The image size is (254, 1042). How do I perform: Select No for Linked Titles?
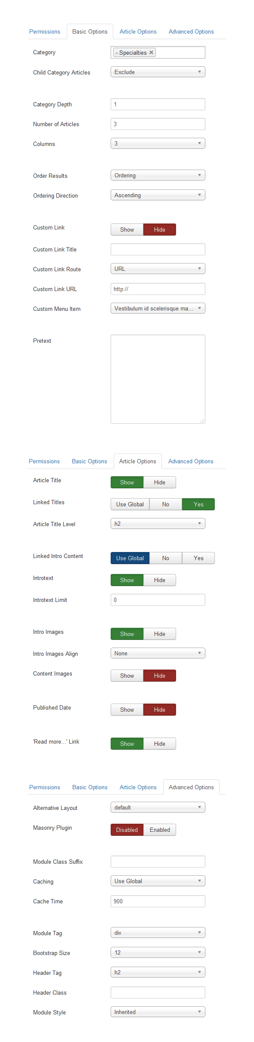(166, 504)
